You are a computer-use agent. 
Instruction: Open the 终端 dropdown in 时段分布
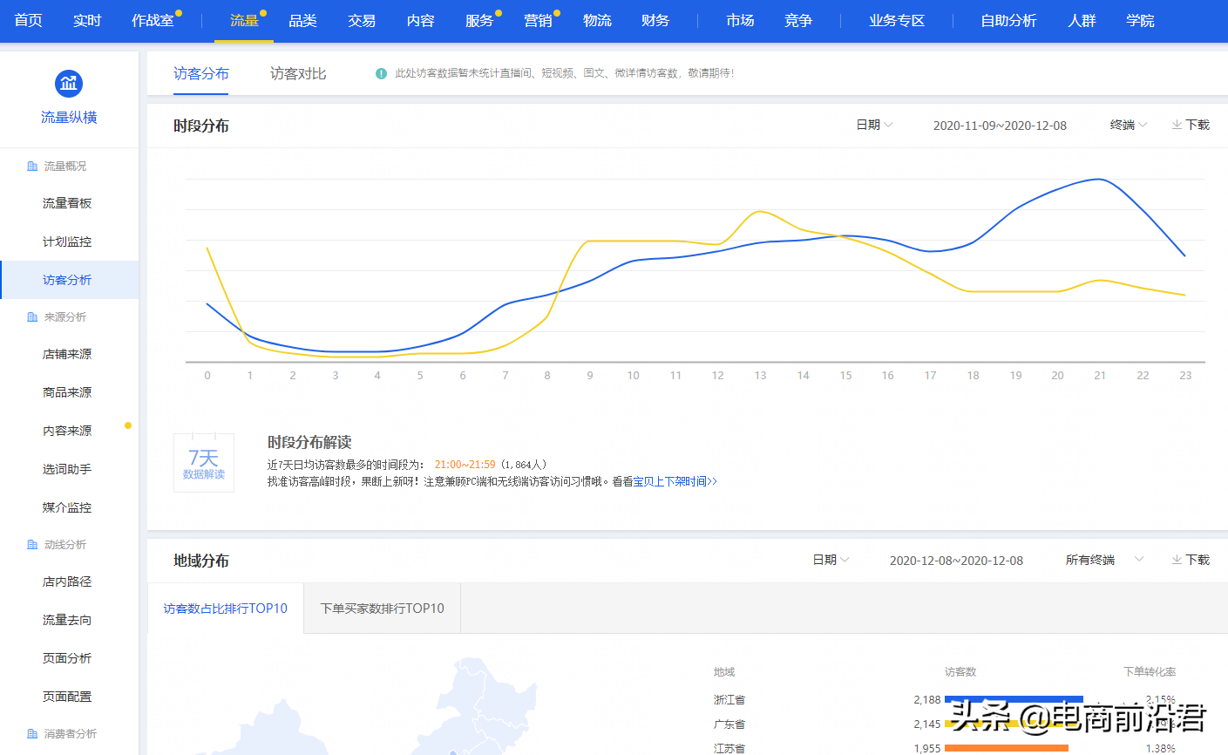[1128, 125]
